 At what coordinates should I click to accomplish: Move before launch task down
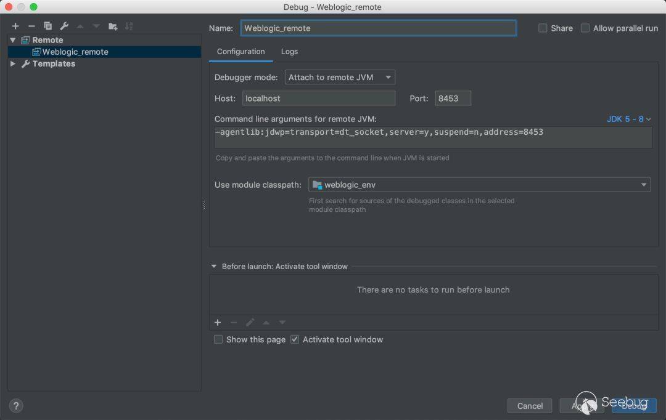click(282, 323)
